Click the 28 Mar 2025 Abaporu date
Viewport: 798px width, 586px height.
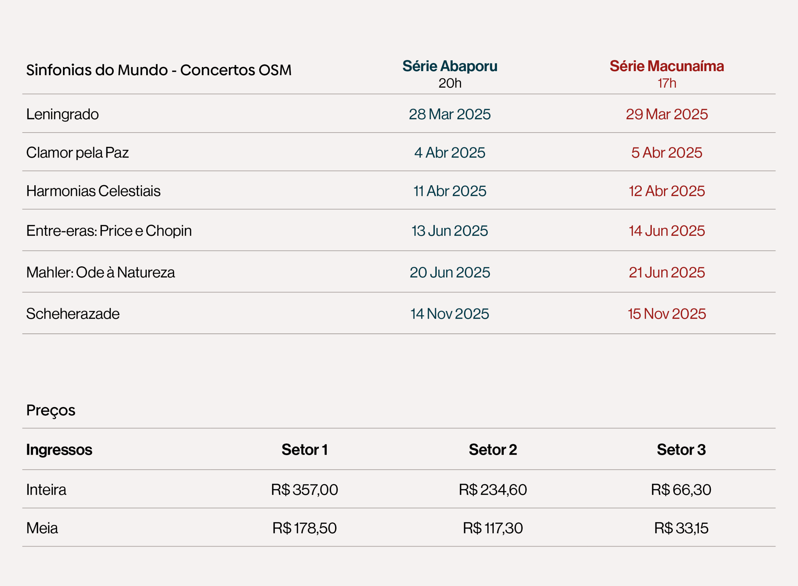pos(449,114)
